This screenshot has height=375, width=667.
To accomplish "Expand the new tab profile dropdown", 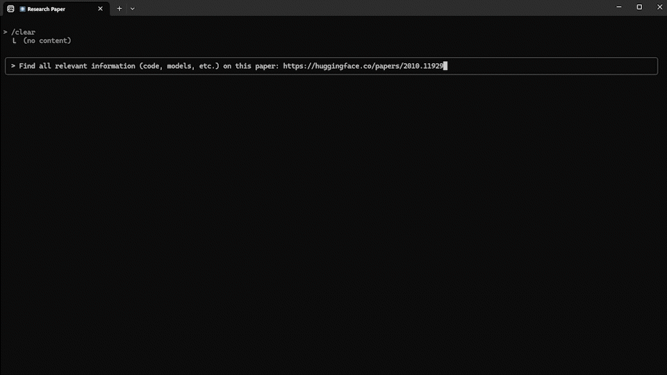I will (x=133, y=8).
